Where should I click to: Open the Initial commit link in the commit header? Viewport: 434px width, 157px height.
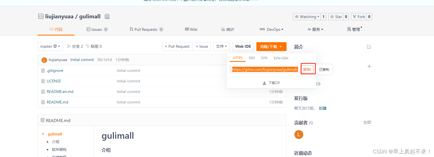82,60
